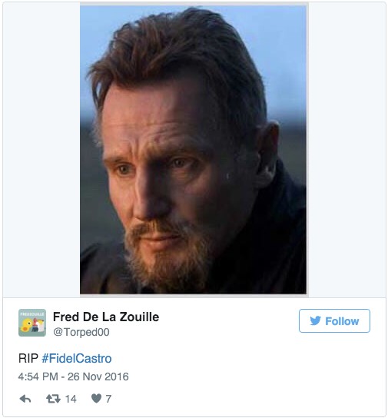Click the FREDZOUILLE caption on the avatar
The width and height of the screenshot is (388, 418).
(32, 314)
